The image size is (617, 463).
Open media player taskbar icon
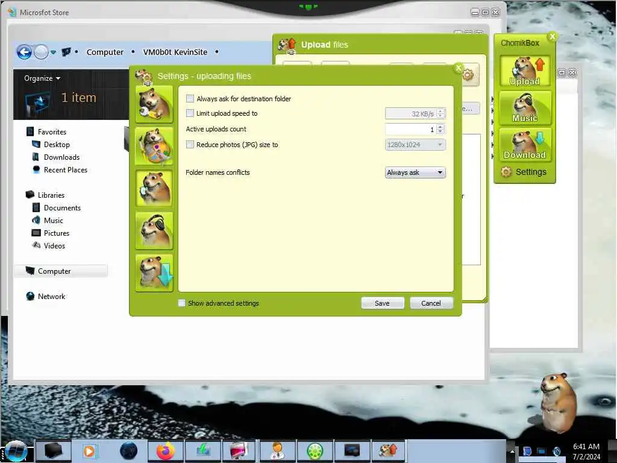click(90, 451)
